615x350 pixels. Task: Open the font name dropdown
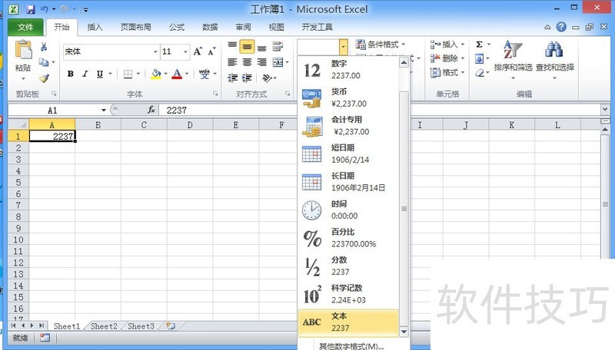[x=155, y=51]
